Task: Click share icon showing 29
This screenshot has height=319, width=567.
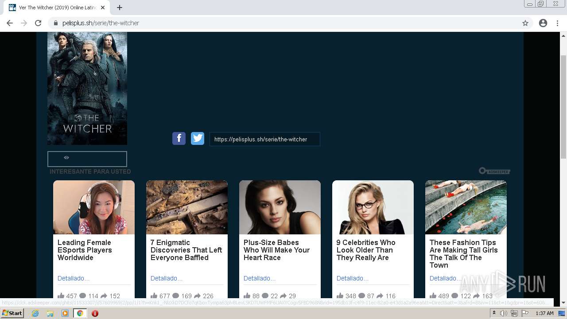Action: (283, 296)
